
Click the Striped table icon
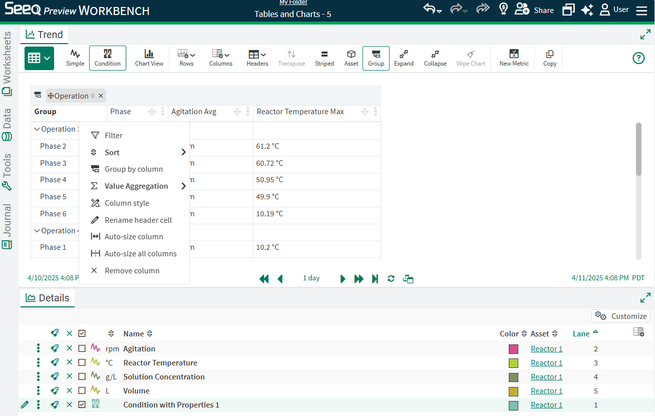[324, 58]
